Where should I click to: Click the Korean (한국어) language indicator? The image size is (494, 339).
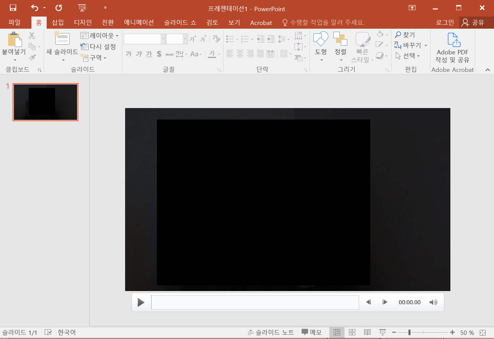(67, 332)
